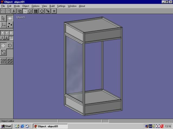Click the scissors cut icon
The height and width of the screenshot is (129, 173).
(x=14, y=11)
